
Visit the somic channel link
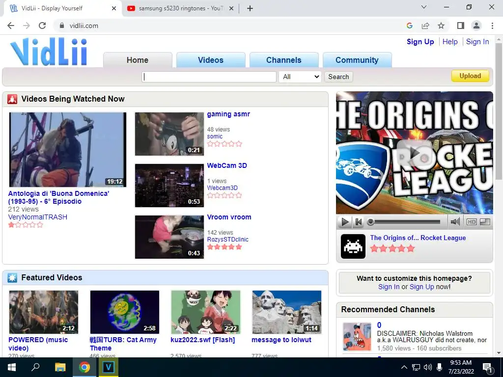tap(215, 136)
